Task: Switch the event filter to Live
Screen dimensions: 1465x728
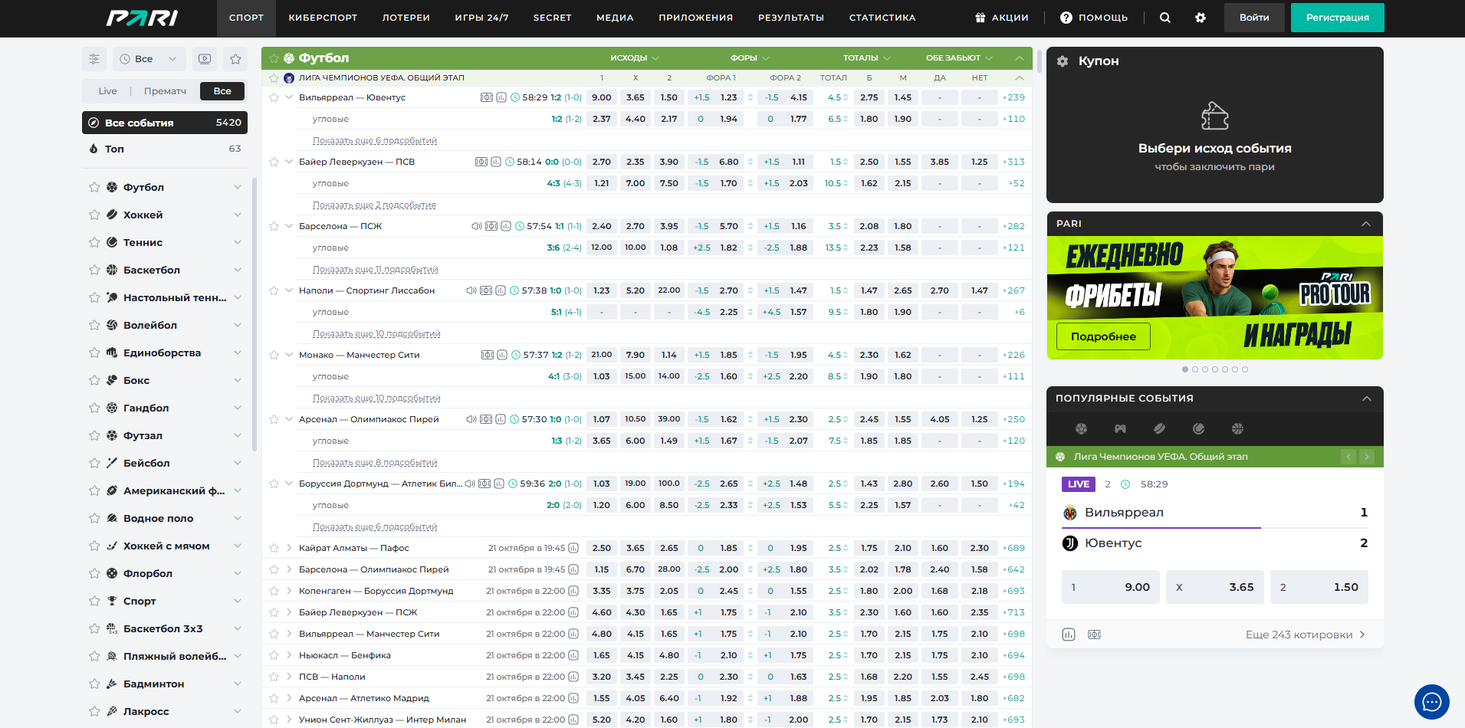Action: pyautogui.click(x=107, y=91)
